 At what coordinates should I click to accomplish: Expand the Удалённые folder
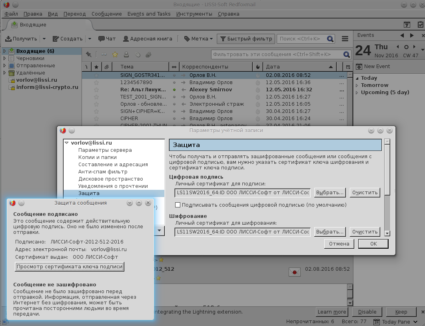[4, 73]
